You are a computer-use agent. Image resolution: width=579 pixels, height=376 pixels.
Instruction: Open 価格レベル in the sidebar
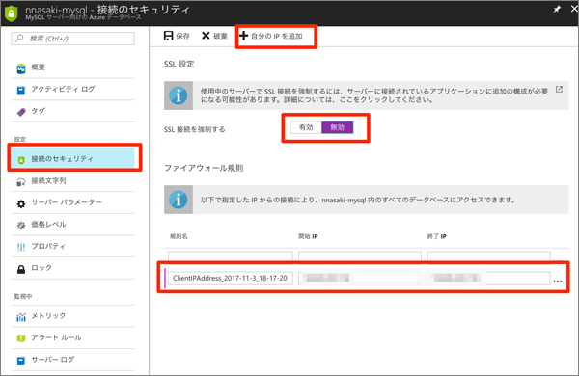pos(72,225)
